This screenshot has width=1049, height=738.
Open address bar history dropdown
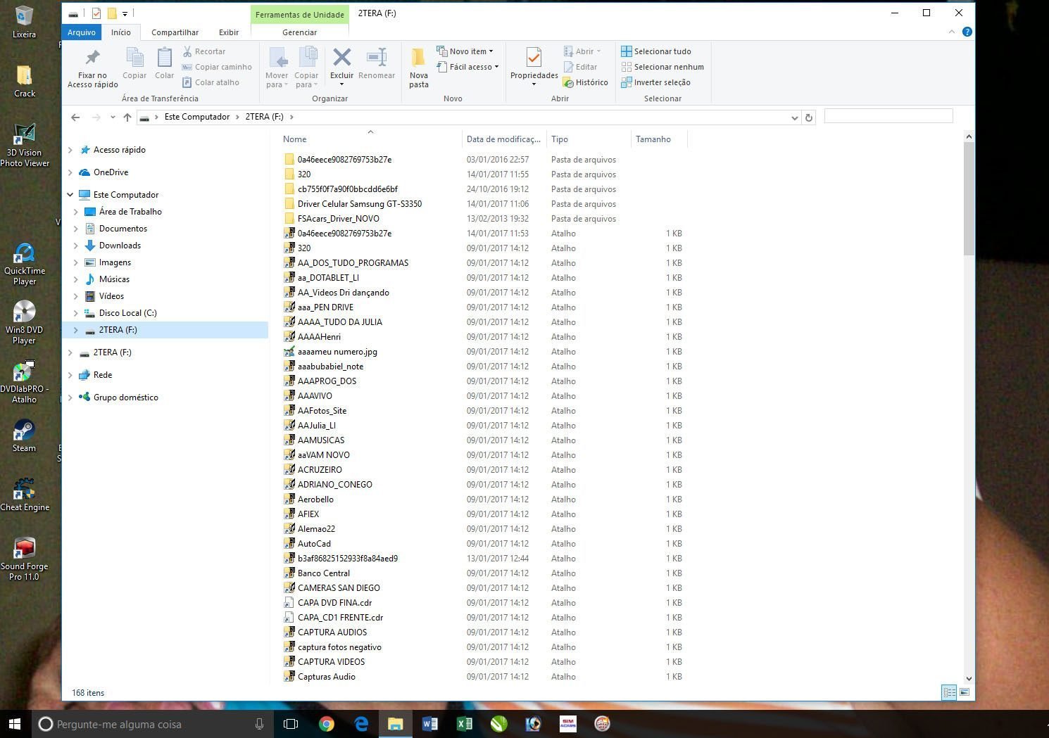point(794,117)
